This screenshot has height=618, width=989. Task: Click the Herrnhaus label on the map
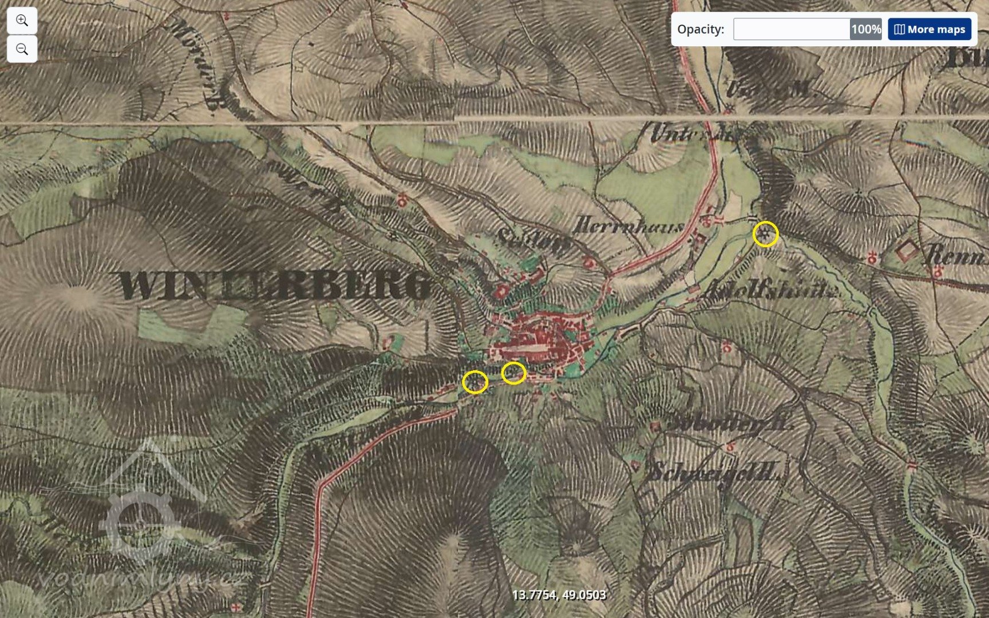pyautogui.click(x=628, y=225)
